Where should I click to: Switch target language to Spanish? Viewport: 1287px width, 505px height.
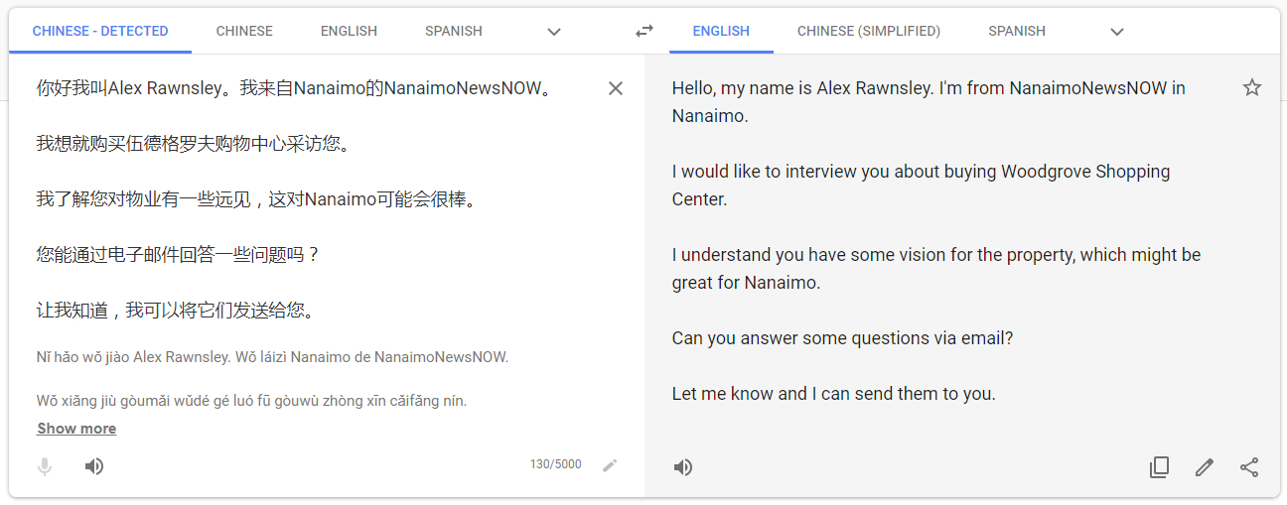[x=1017, y=31]
